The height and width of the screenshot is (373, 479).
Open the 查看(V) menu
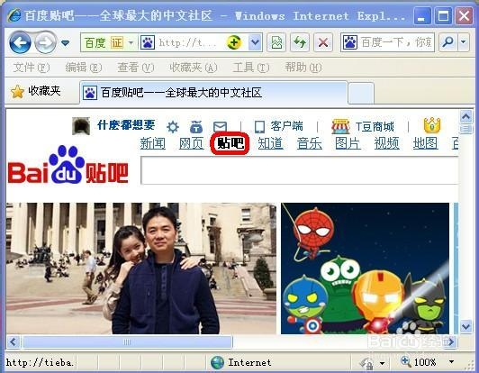click(x=136, y=68)
